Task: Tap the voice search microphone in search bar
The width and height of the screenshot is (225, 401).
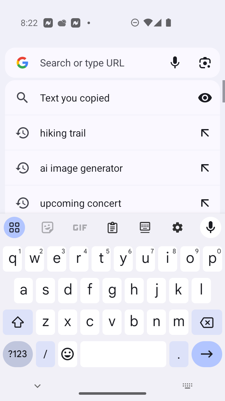Action: pyautogui.click(x=175, y=63)
